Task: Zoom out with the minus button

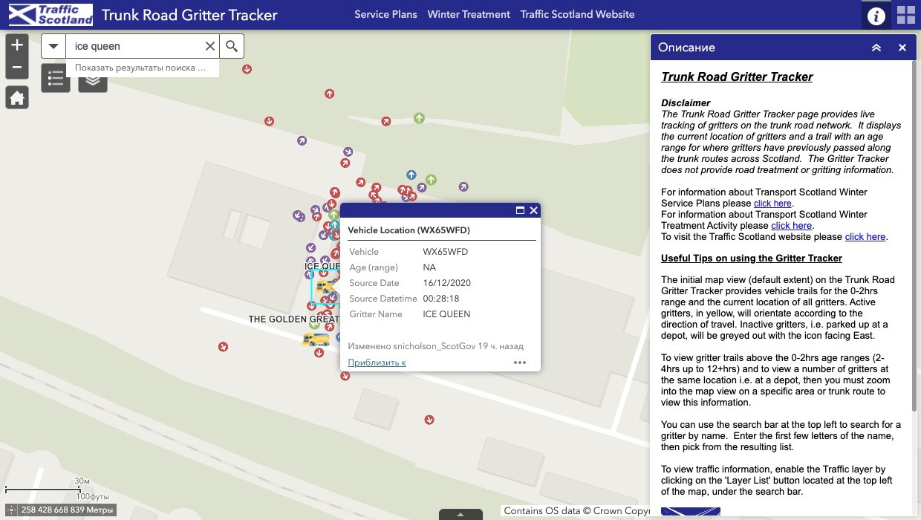Action: pos(17,69)
